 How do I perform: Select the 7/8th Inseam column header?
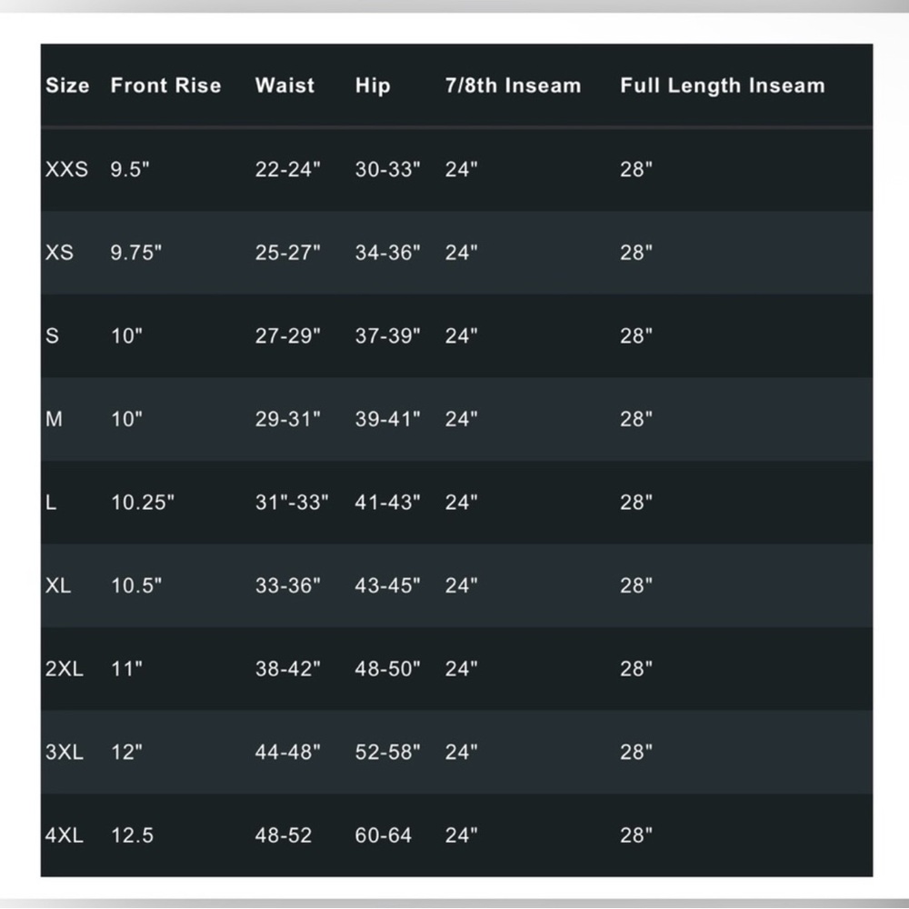click(x=513, y=85)
